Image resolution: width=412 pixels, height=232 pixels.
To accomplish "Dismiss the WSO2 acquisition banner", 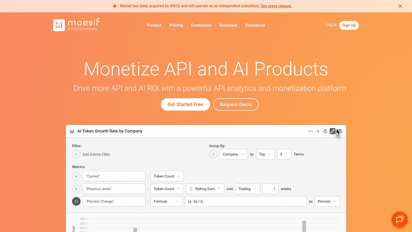I will tap(400, 6).
